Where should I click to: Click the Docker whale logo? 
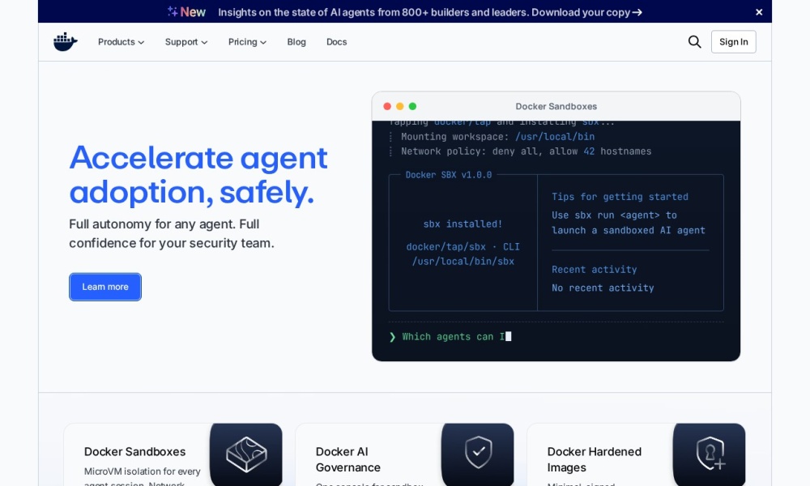point(65,42)
